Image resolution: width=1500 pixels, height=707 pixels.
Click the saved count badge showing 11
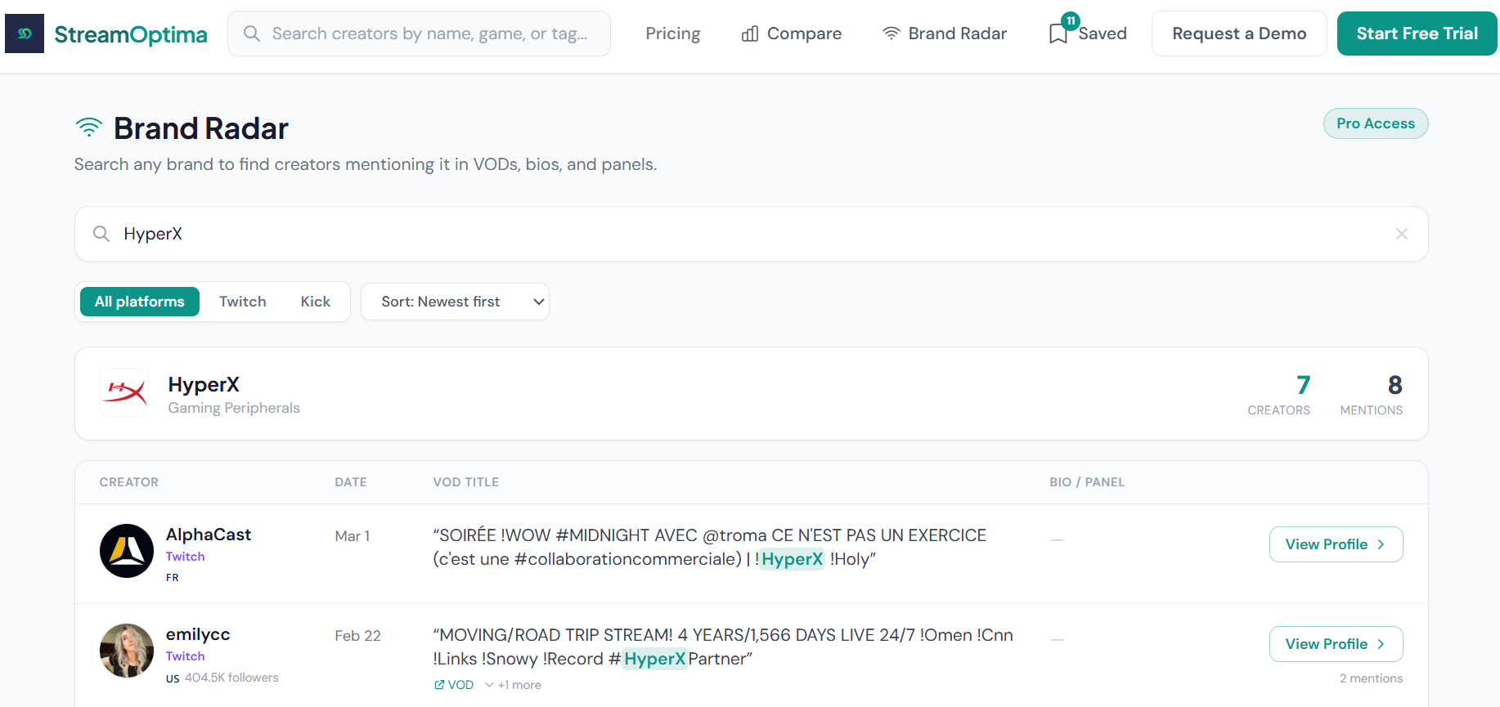click(x=1071, y=20)
